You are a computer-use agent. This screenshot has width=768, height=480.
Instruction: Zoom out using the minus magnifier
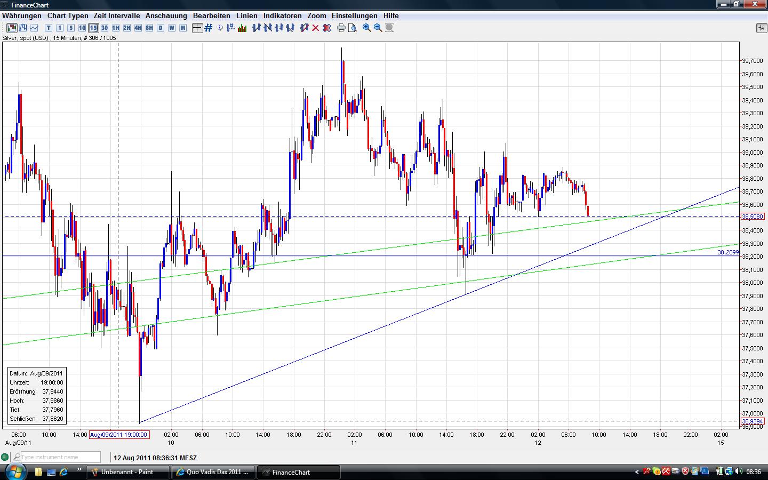click(x=378, y=28)
